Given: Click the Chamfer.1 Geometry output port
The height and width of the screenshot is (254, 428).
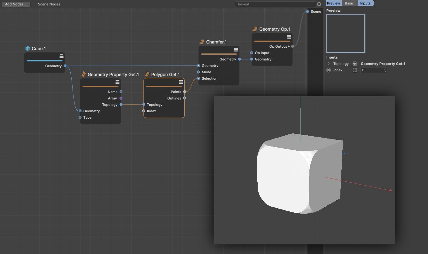Looking at the screenshot, I should (239, 59).
